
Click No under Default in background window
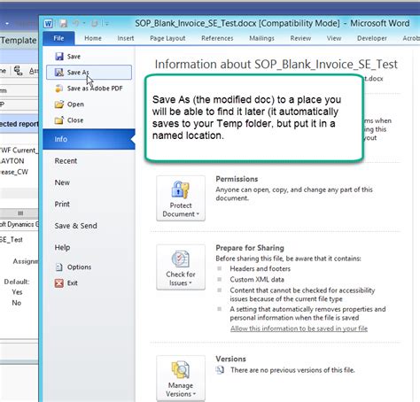17,303
